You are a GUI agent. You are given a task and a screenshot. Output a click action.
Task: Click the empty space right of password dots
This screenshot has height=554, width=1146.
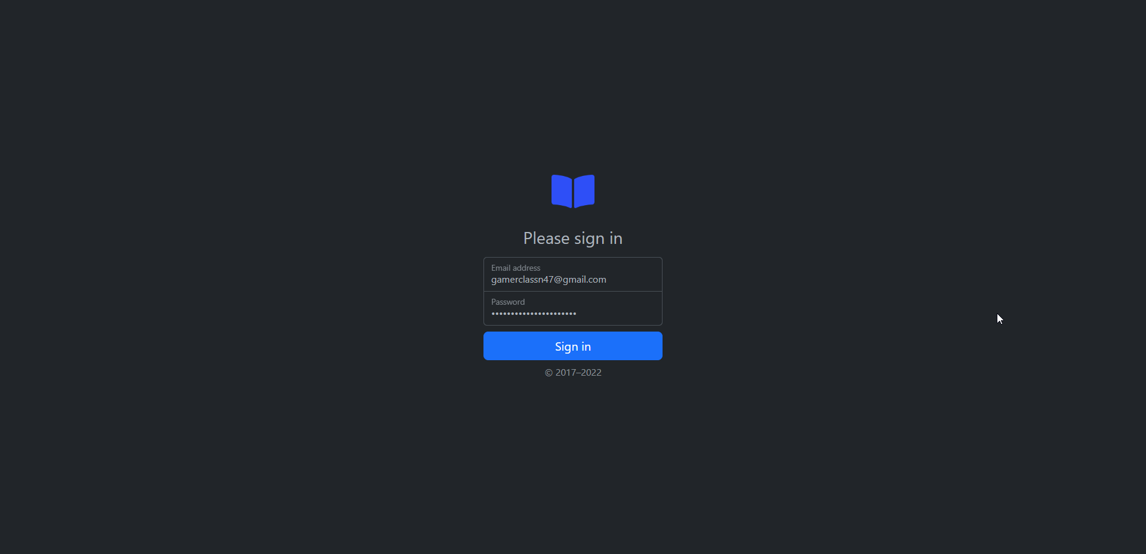(x=618, y=314)
